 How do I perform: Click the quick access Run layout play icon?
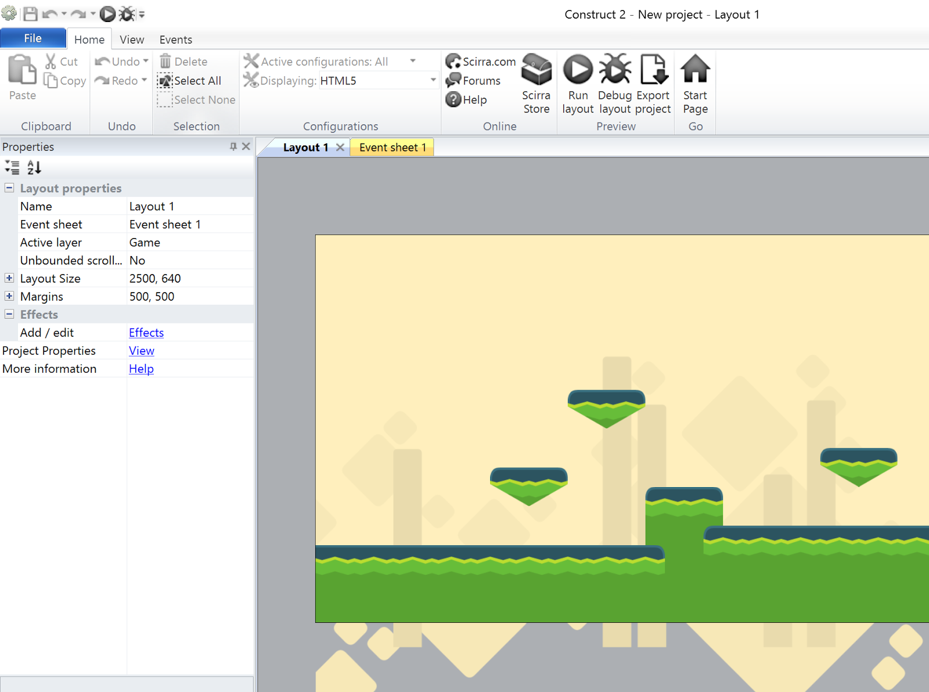(107, 14)
